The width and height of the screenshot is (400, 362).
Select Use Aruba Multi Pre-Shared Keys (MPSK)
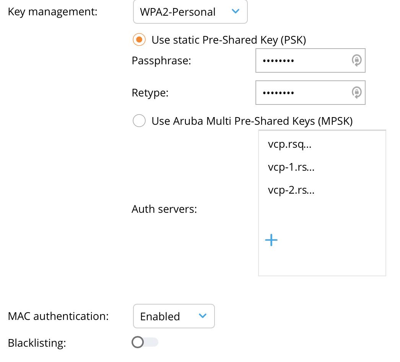click(139, 121)
